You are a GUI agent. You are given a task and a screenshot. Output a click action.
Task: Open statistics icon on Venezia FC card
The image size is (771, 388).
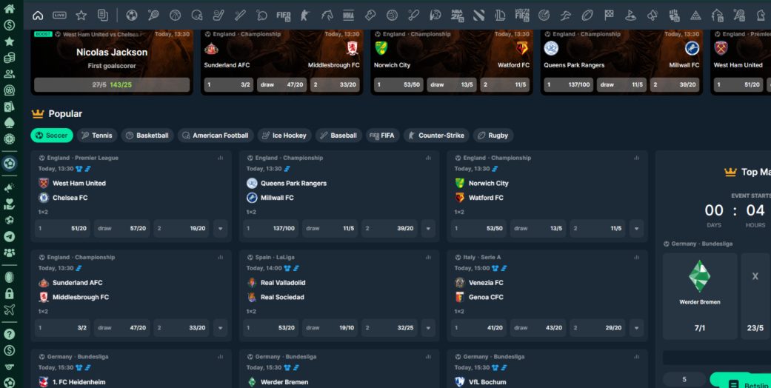636,257
